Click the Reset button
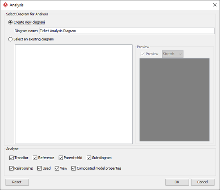The height and width of the screenshot is (190, 220). (x=17, y=182)
